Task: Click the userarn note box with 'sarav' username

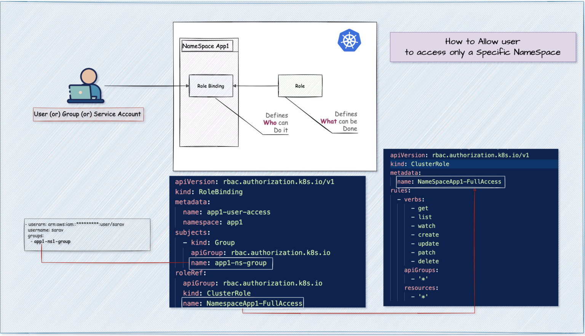Action: (x=87, y=234)
